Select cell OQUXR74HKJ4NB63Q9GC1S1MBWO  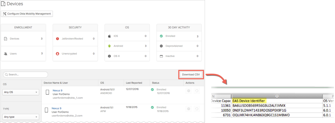(x=277, y=115)
